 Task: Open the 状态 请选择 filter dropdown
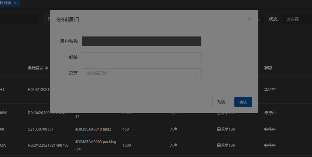(x=297, y=19)
